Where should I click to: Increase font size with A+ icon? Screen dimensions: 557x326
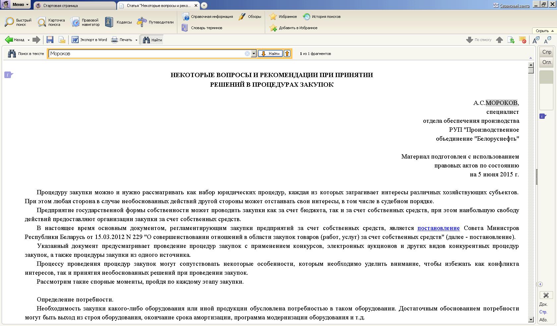point(535,40)
